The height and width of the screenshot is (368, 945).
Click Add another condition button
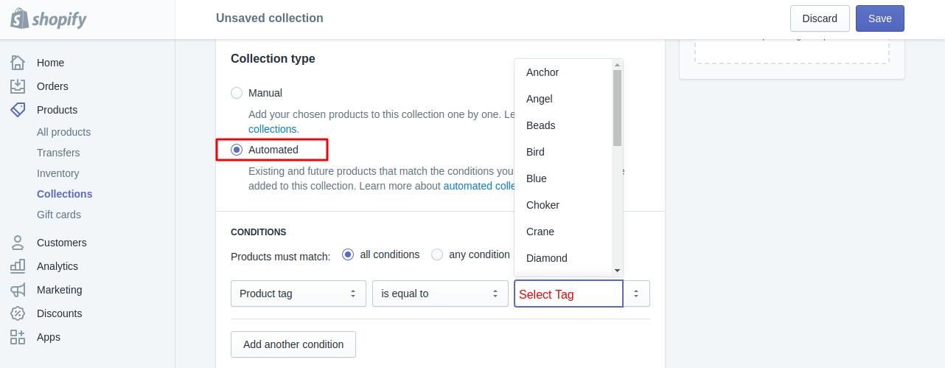[293, 344]
